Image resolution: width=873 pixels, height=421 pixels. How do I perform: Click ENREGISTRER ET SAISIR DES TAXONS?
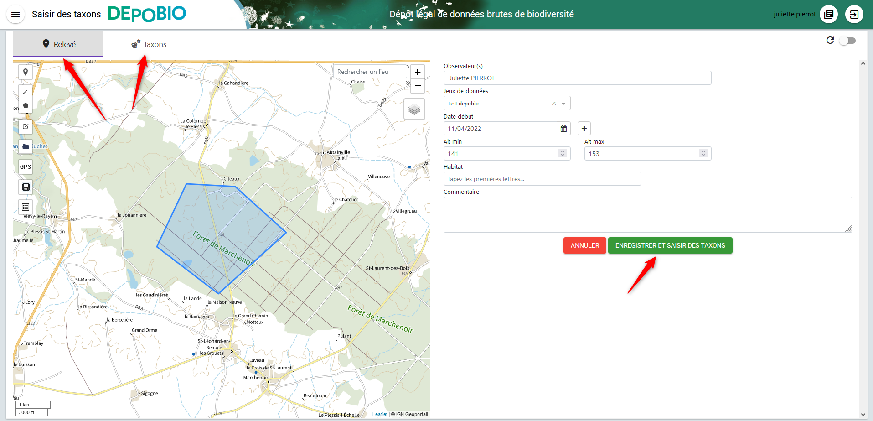coord(670,245)
